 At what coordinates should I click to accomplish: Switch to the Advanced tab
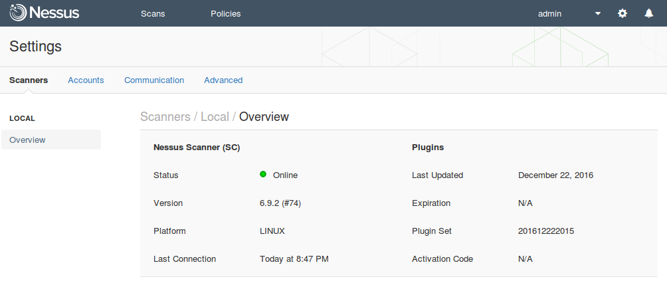tap(223, 80)
